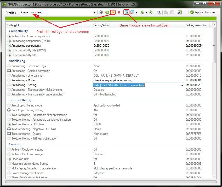Click the value Off / Multisampling

point(105,94)
